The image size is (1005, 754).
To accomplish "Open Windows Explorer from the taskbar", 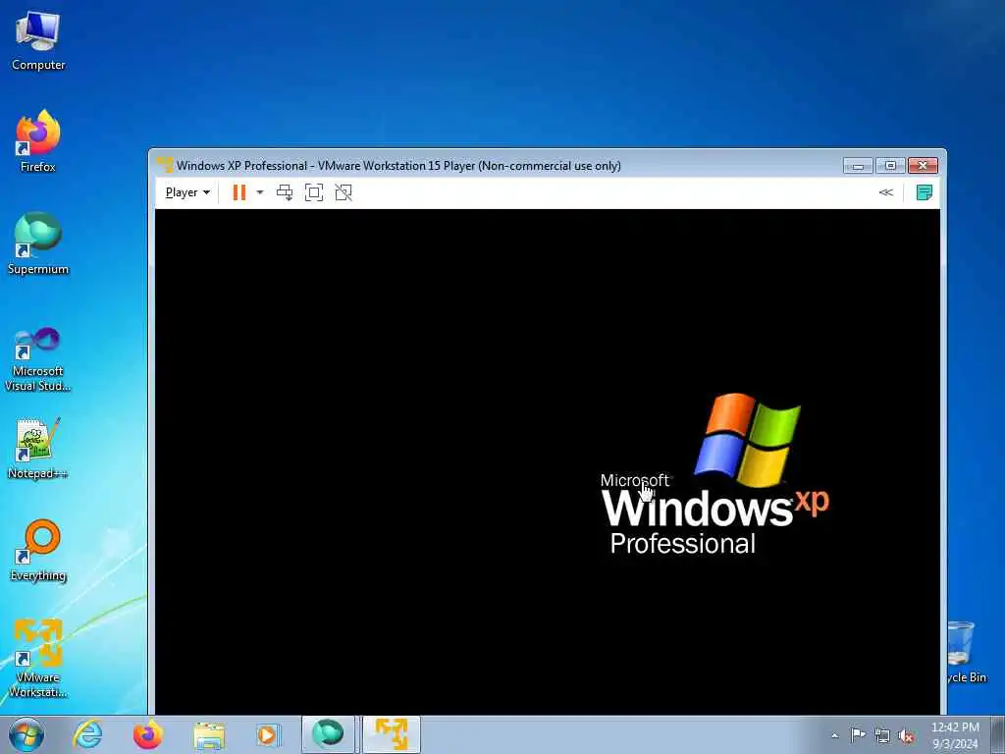I will [x=209, y=734].
